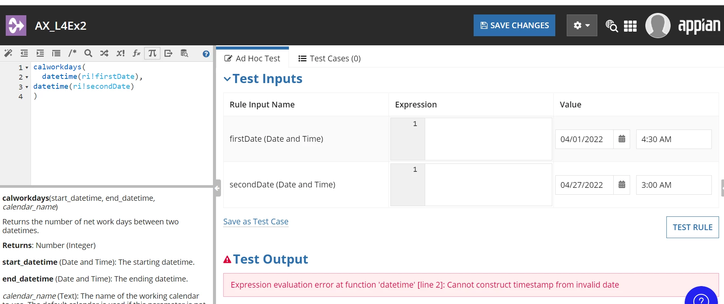Open the apps grid navigation icon

click(x=630, y=26)
